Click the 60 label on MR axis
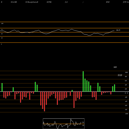129x129 pixels. click(x=126, y=81)
